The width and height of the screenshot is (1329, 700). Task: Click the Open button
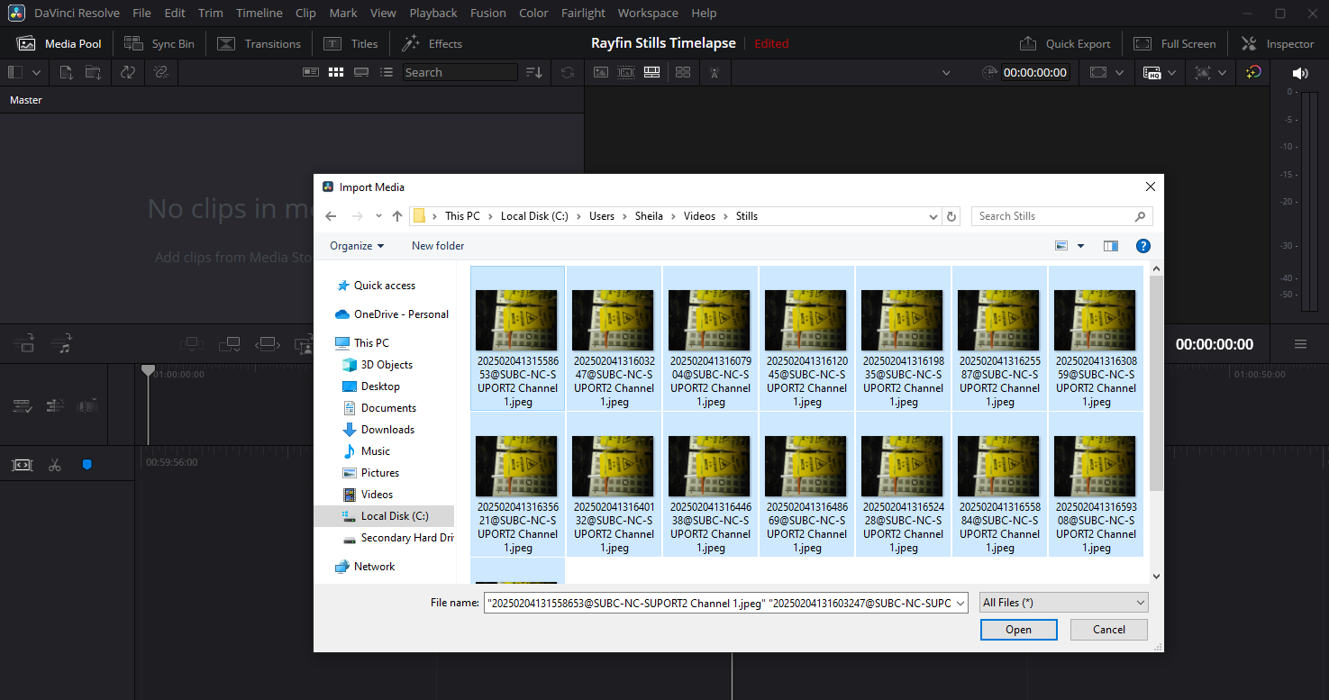pyautogui.click(x=1018, y=630)
